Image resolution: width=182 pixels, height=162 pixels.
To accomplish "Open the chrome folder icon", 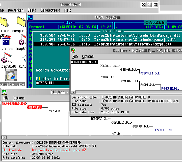I will click(4, 22).
